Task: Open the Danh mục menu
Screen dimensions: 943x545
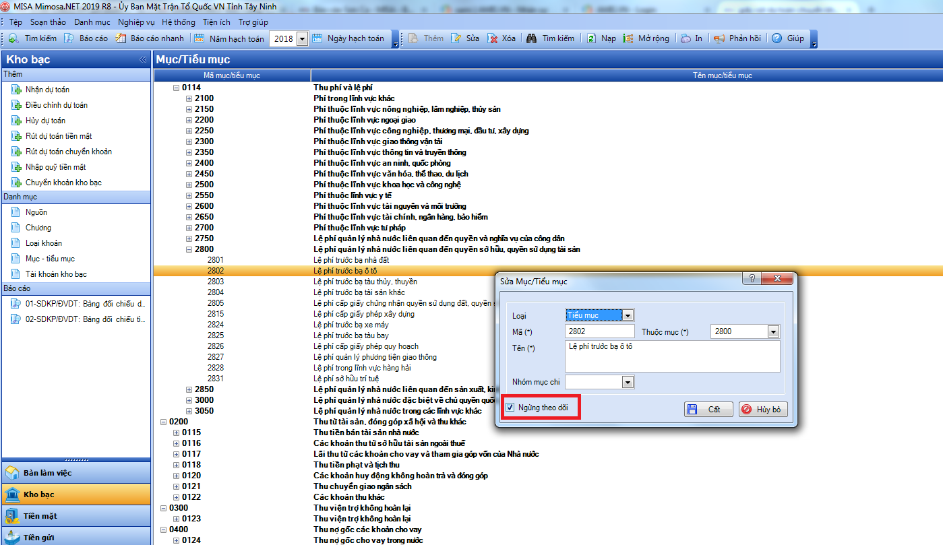Action: [x=92, y=22]
